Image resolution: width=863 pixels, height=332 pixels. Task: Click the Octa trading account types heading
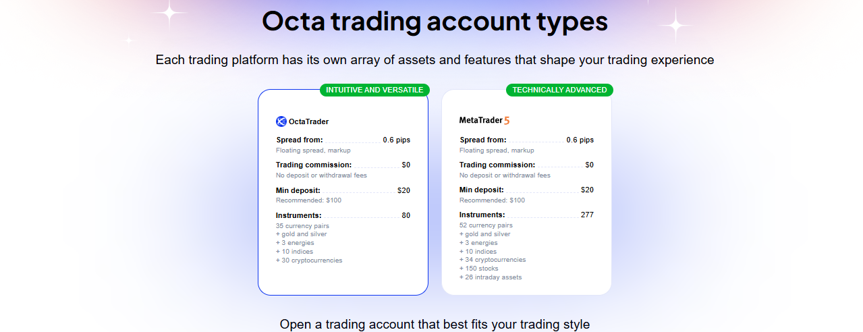[x=435, y=22]
